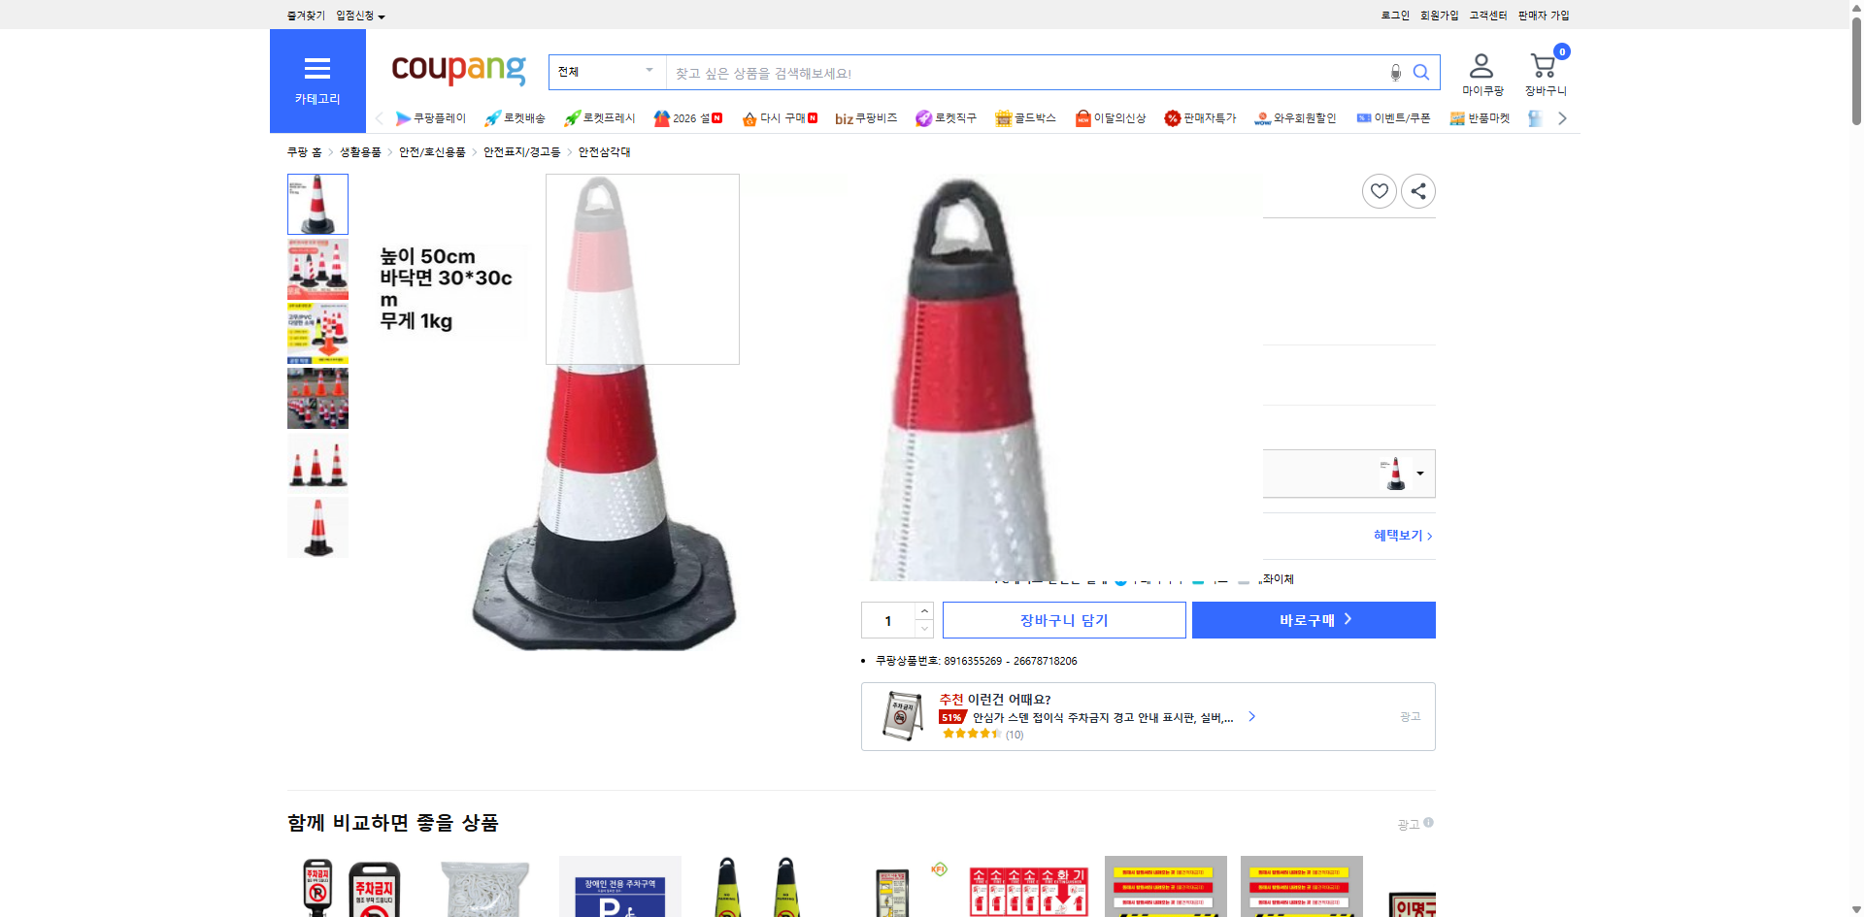Click the scrollbar down arrow

[1856, 909]
